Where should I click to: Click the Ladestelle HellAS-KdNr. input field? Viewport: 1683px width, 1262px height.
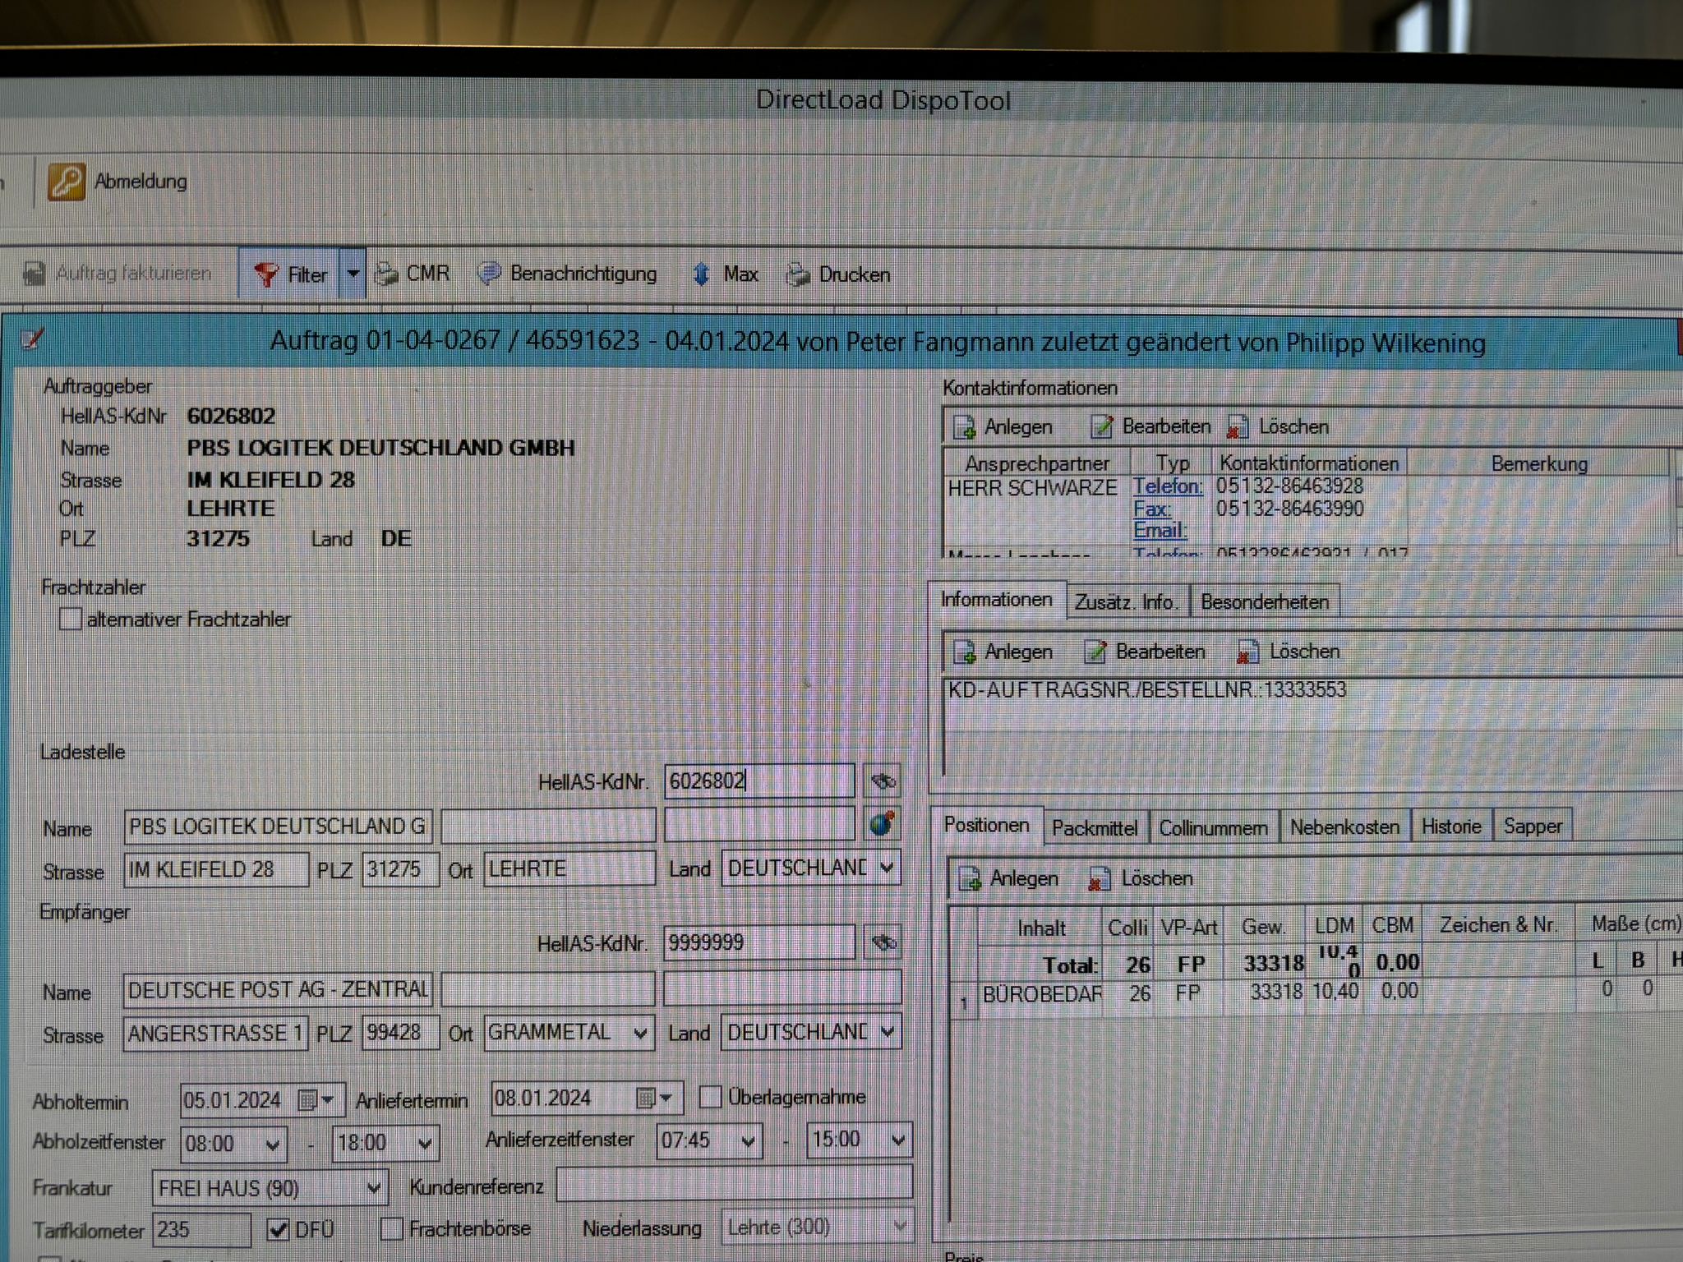click(x=759, y=781)
